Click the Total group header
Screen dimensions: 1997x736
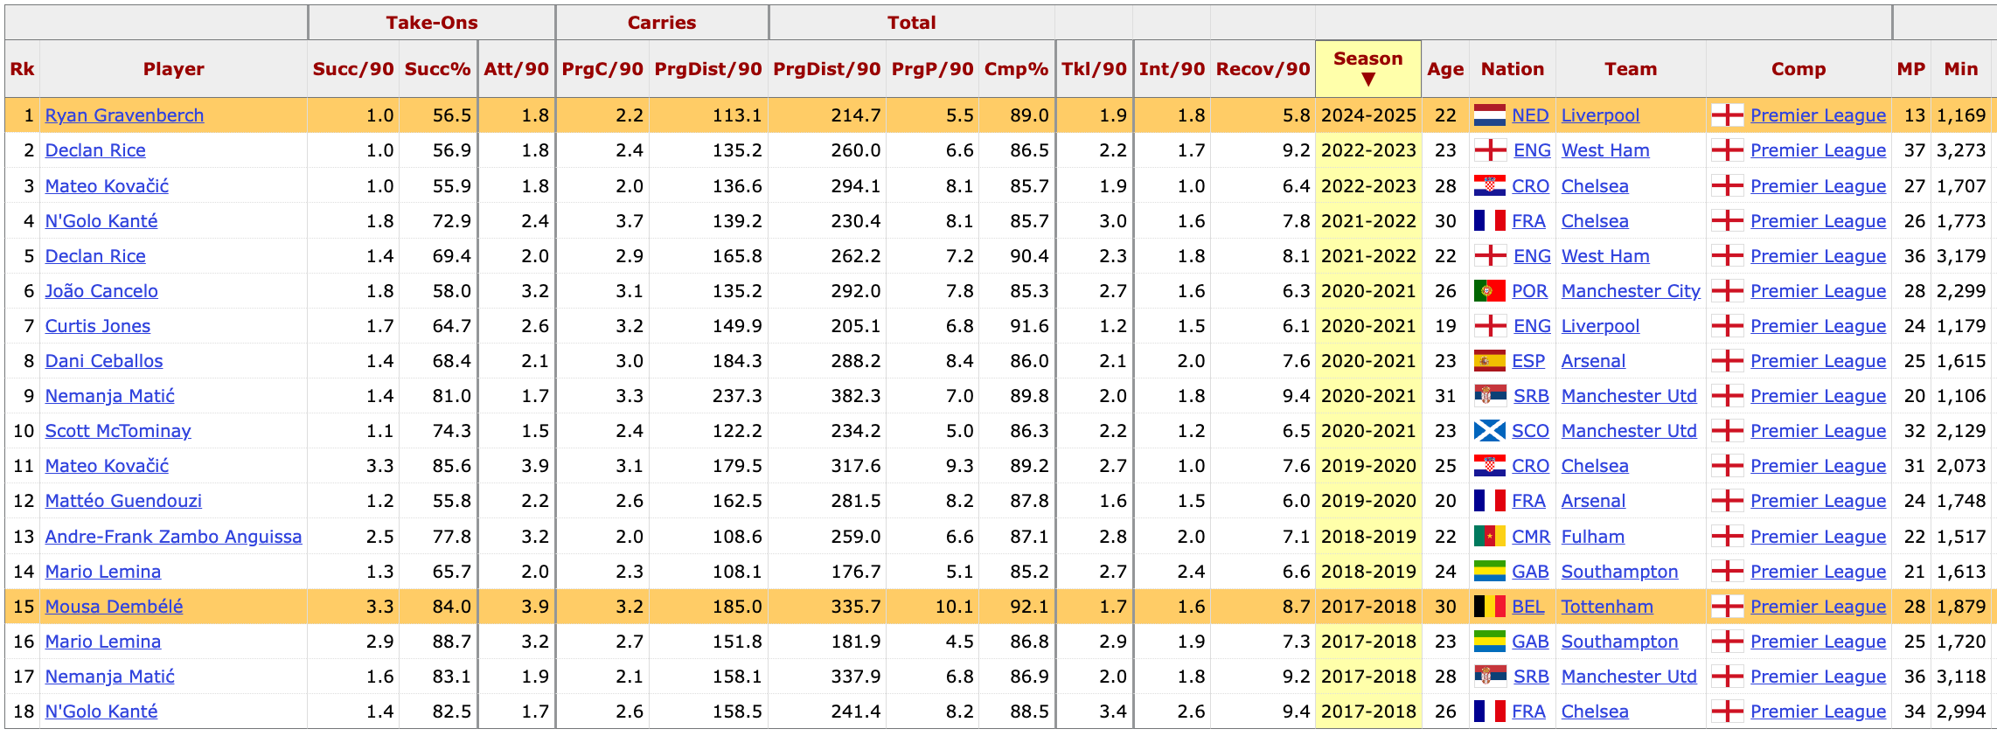point(912,23)
